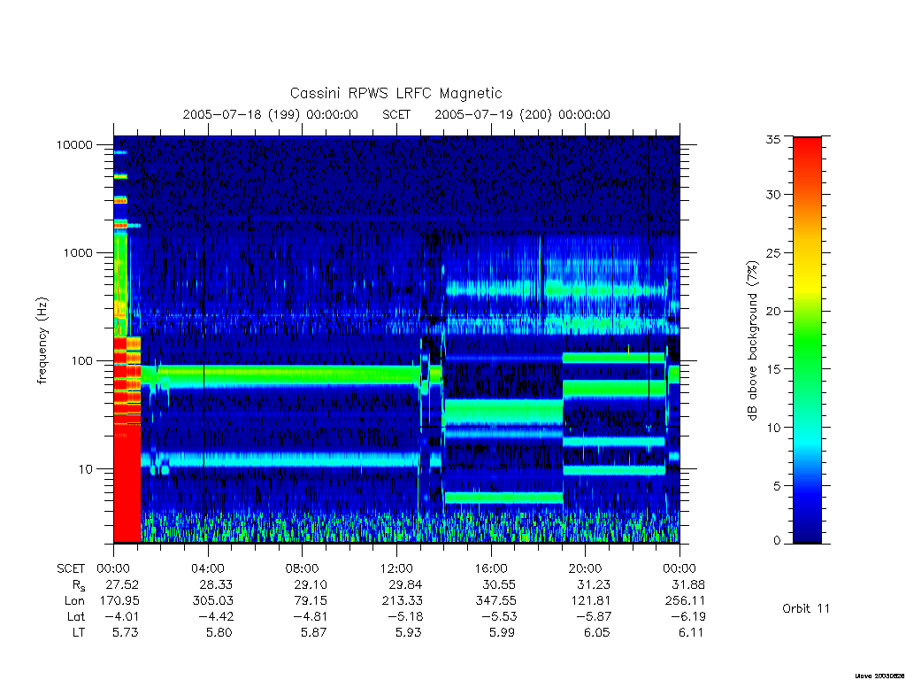This screenshot has width=906, height=680.
Task: Click the colorbar tick label 15
Action: (772, 369)
